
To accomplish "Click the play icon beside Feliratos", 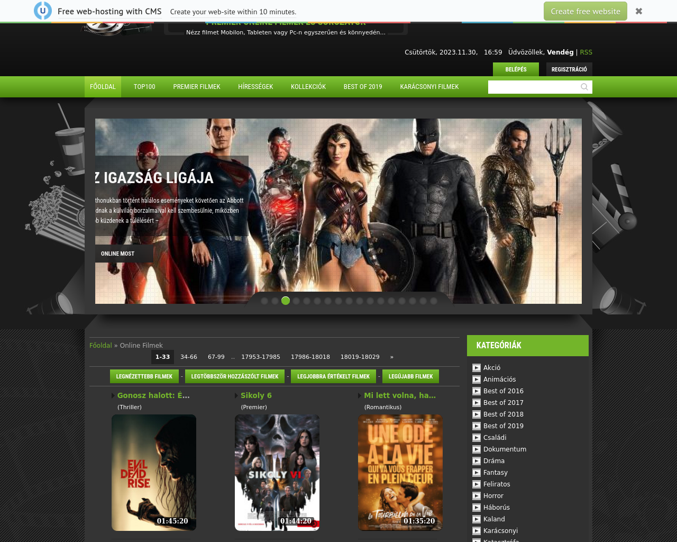I will point(477,484).
